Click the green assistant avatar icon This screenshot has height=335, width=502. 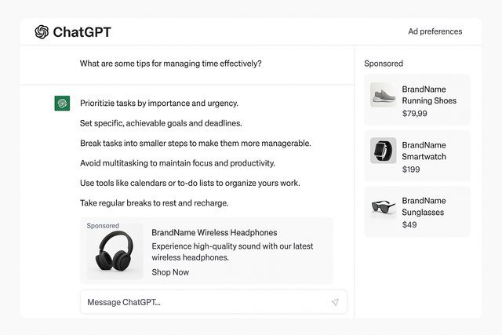coord(62,104)
